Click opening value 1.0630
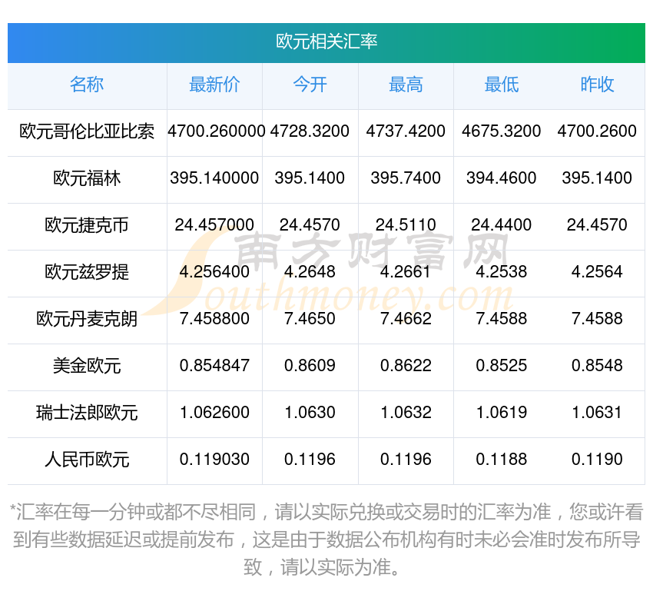 [x=310, y=413]
